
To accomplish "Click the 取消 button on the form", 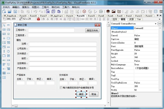I will (94, 94).
